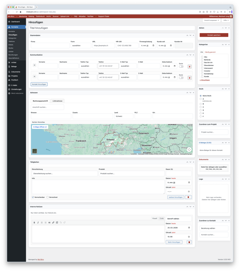The height and width of the screenshot is (271, 240).
Task: Open the Land dropdown showing Schweiz
Action: (x=123, y=116)
